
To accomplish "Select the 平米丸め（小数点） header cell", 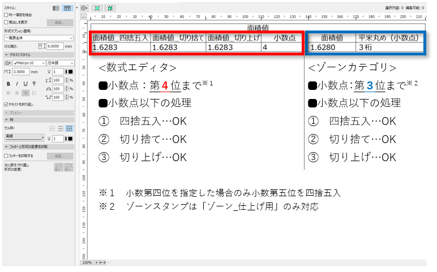I will coord(389,37).
